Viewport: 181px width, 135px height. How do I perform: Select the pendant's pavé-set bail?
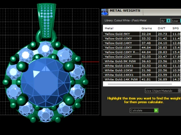46,21
